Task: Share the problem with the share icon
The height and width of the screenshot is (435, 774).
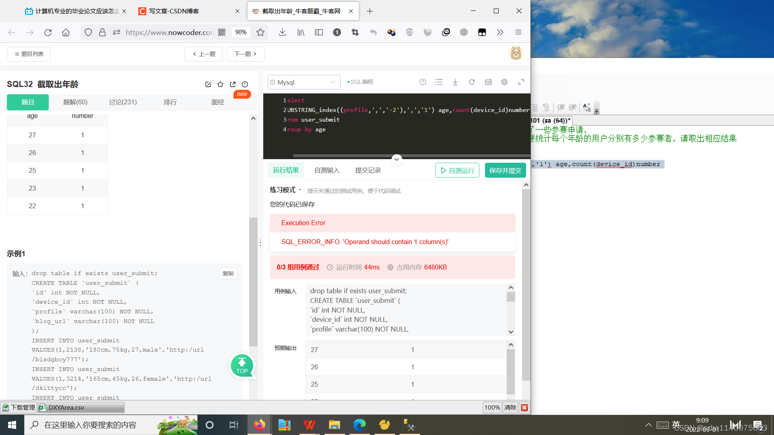Action: tap(233, 84)
